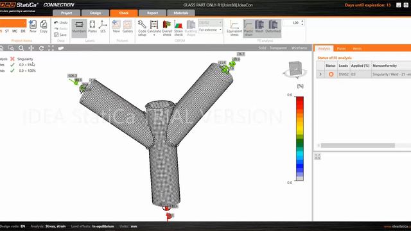Open the load case dropdown
This screenshot has width=411, height=231.
(210, 22)
